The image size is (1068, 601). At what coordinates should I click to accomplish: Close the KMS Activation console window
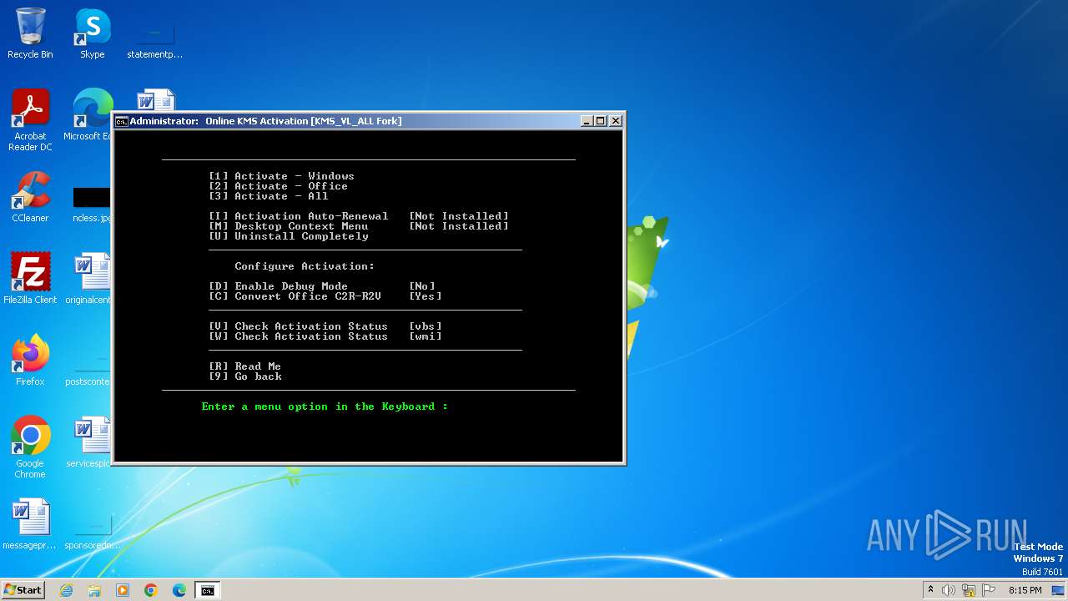click(x=616, y=121)
